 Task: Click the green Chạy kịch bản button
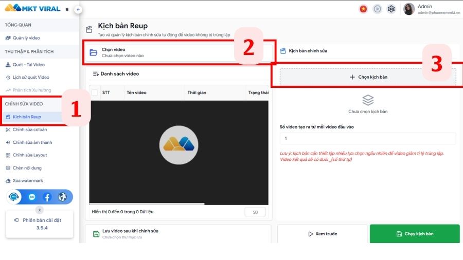pos(415,234)
